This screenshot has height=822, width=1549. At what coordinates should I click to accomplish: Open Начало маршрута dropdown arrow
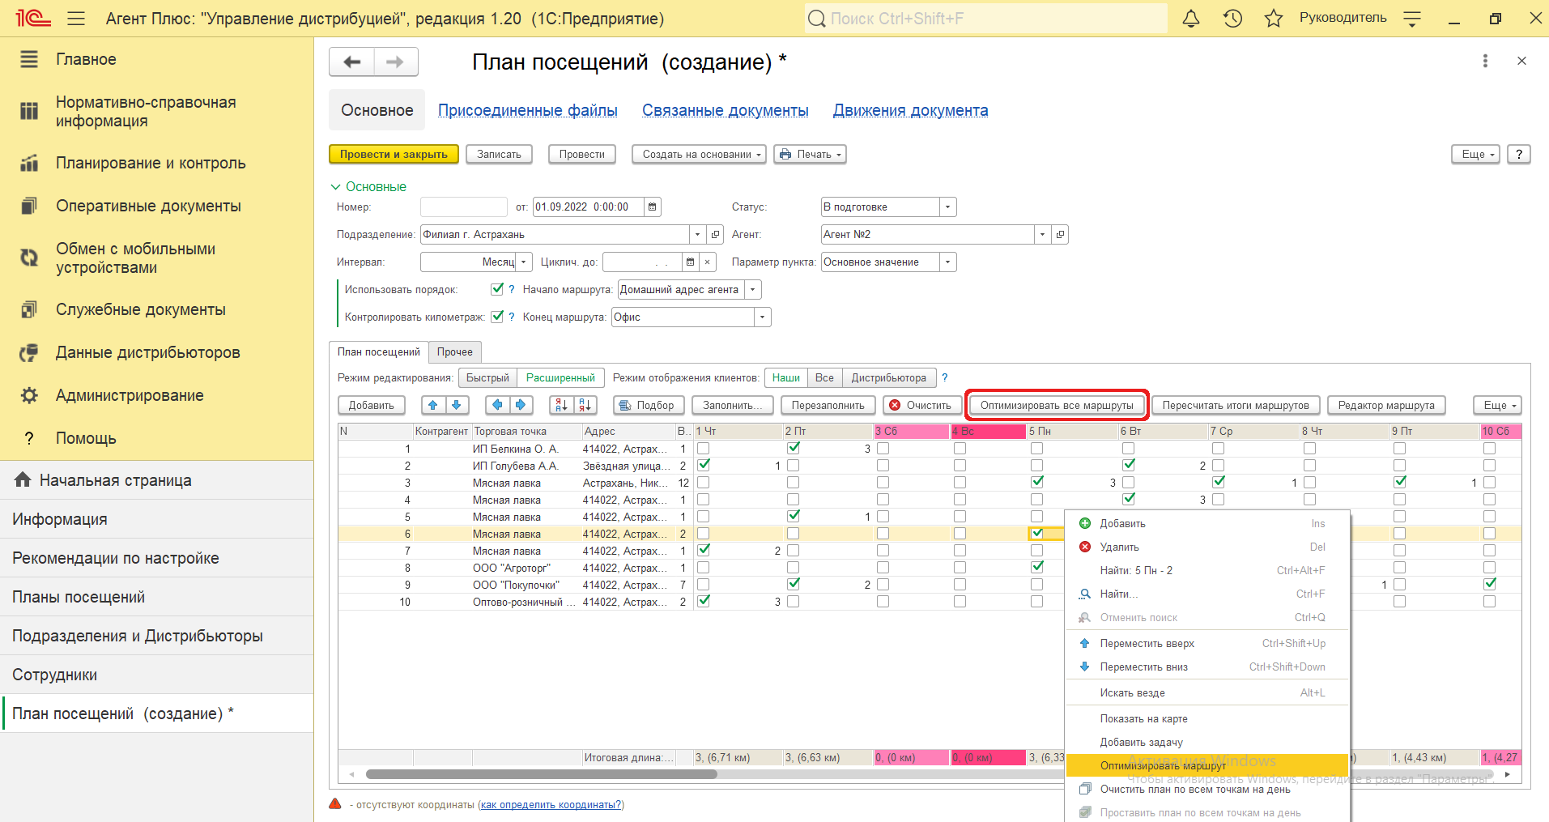(x=753, y=289)
